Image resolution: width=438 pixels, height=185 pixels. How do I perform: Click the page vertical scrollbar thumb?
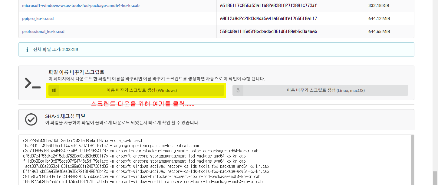coord(435,178)
